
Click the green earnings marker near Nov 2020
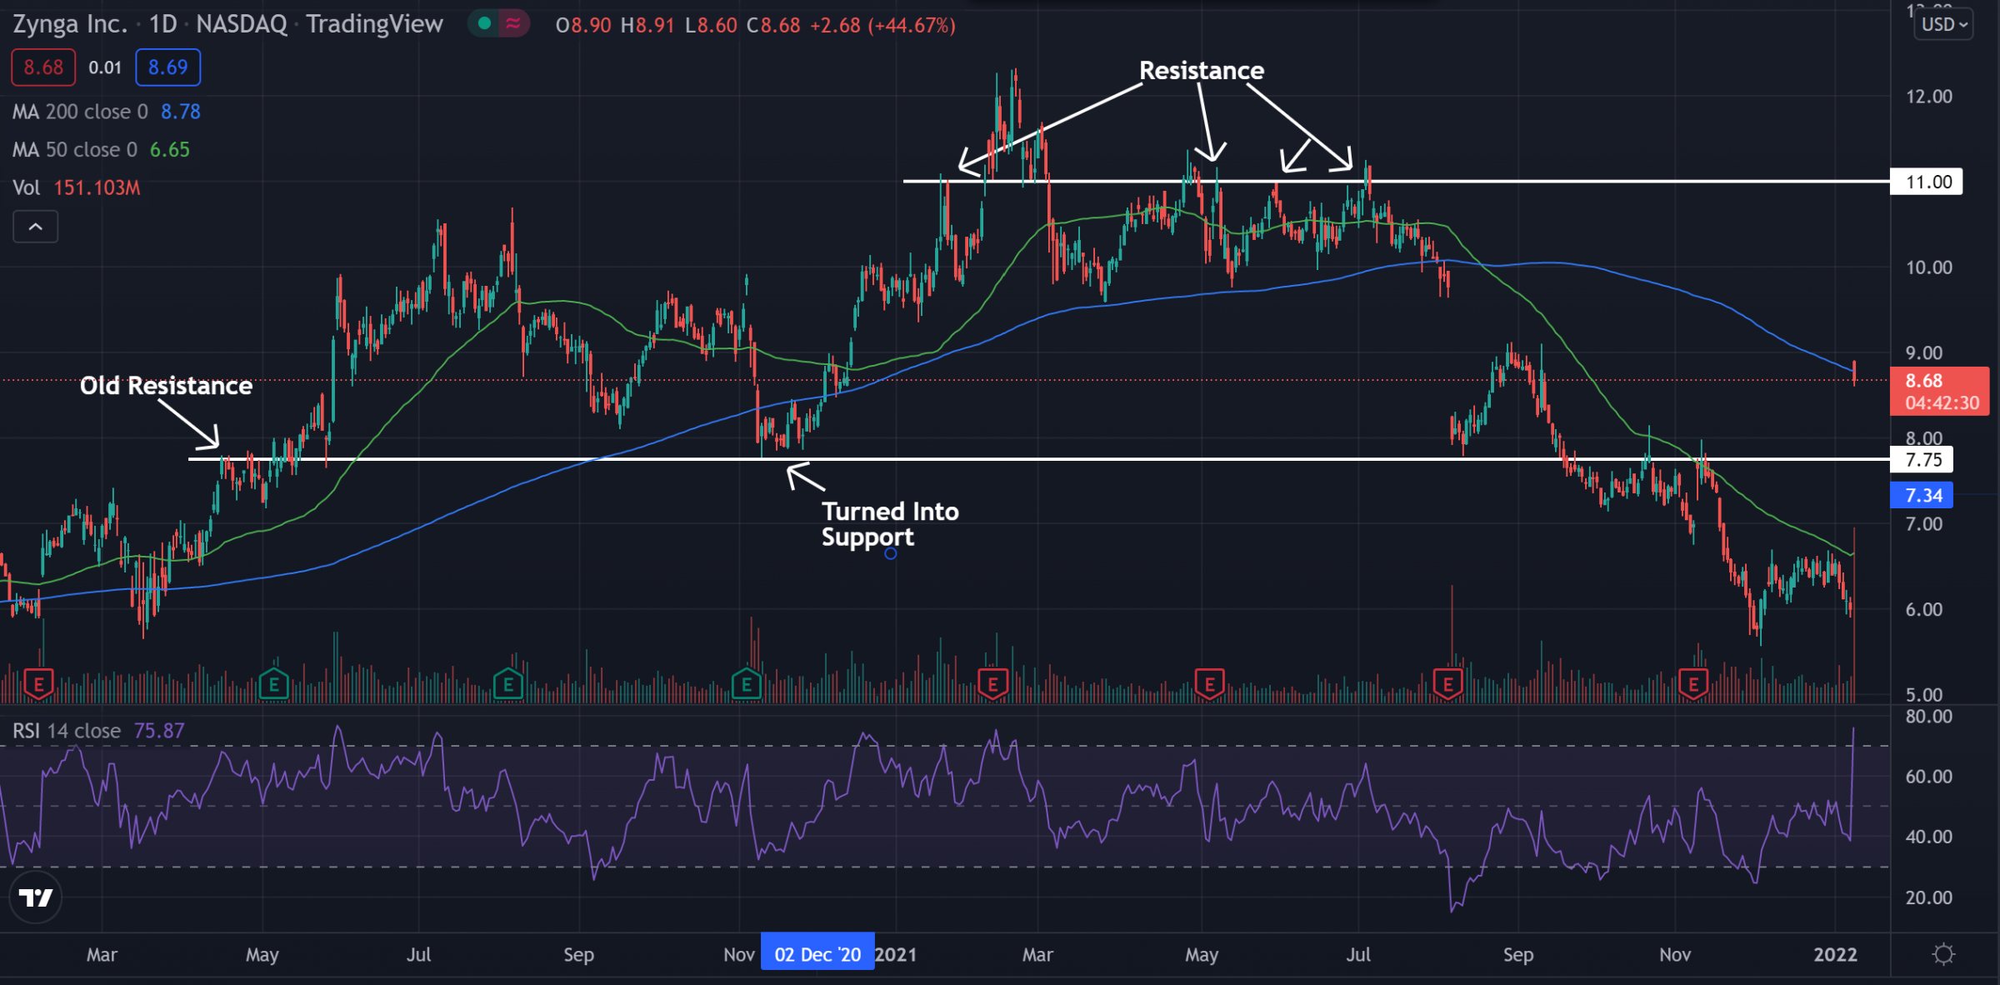coord(747,685)
